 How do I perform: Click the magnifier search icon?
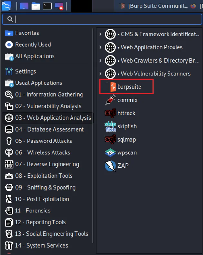(x=10, y=19)
